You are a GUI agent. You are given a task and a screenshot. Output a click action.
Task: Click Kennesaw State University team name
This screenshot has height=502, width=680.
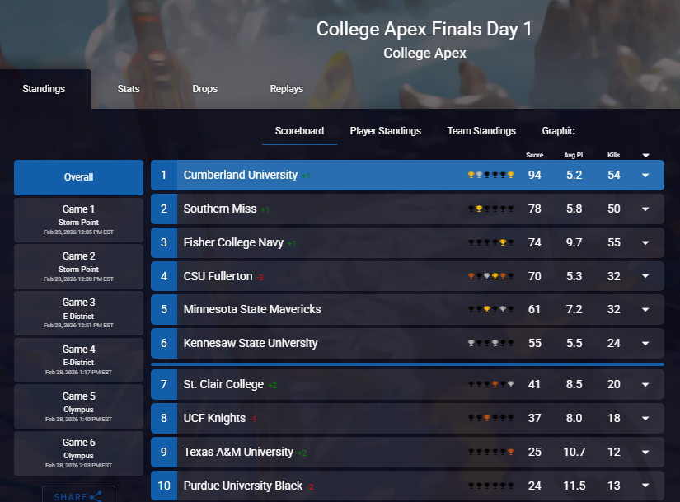[251, 343]
